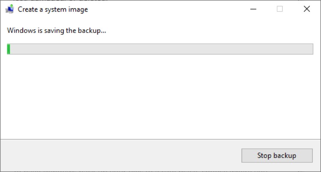Stop the backup in progress
The image size is (321, 172).
277,155
